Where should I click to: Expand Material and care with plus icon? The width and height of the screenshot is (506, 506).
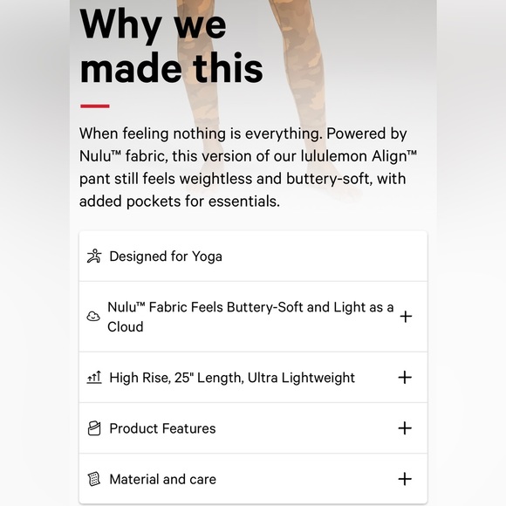click(x=405, y=479)
